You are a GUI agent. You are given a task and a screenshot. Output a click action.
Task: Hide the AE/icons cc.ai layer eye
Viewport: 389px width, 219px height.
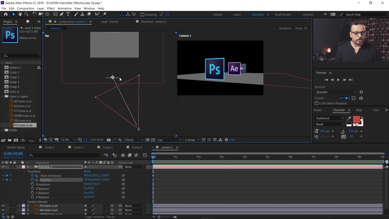click(3, 210)
